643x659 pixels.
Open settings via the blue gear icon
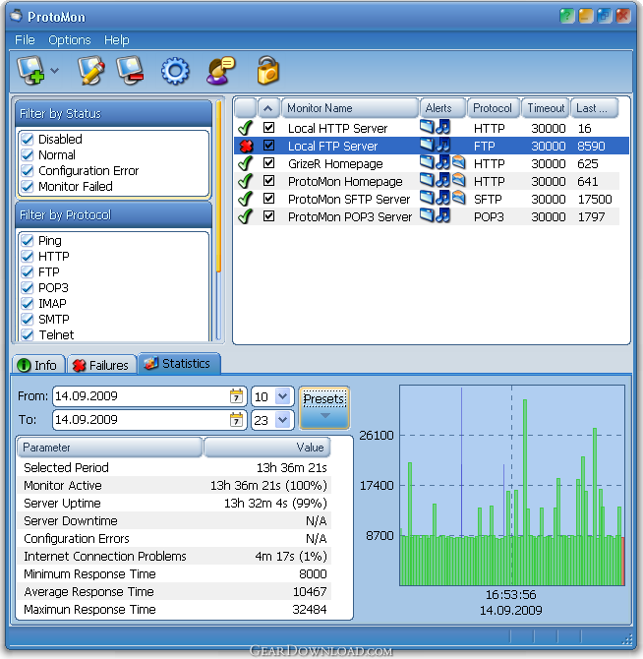tap(175, 71)
